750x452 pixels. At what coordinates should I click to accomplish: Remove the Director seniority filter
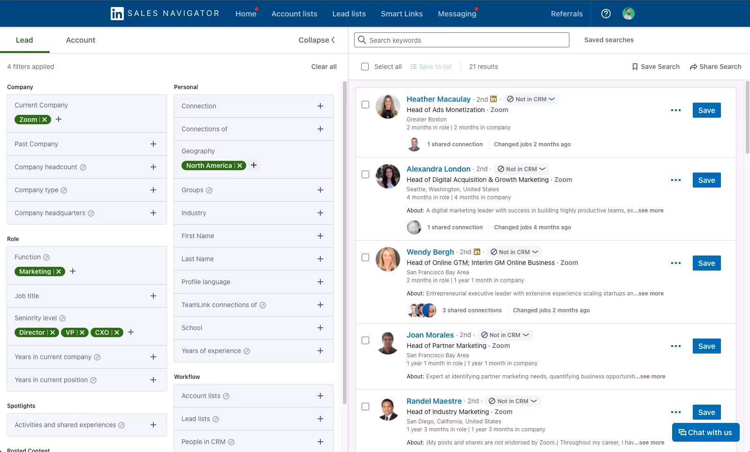(53, 332)
